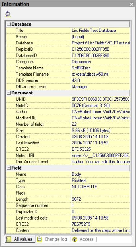Select the All values tab
Image resolution: width=136 pixels, height=247 pixels.
(x=20, y=239)
